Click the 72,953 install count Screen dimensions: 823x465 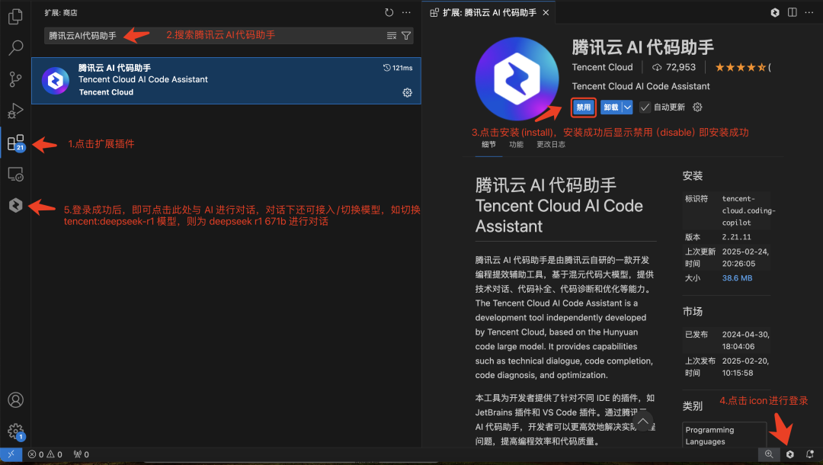pyautogui.click(x=674, y=67)
